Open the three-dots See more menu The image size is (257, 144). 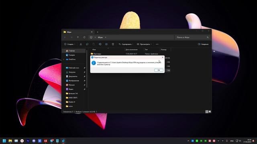coord(157,44)
